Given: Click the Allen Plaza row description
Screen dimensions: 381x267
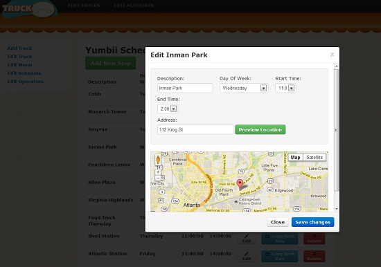Looking at the screenshot, I should coord(102,183).
